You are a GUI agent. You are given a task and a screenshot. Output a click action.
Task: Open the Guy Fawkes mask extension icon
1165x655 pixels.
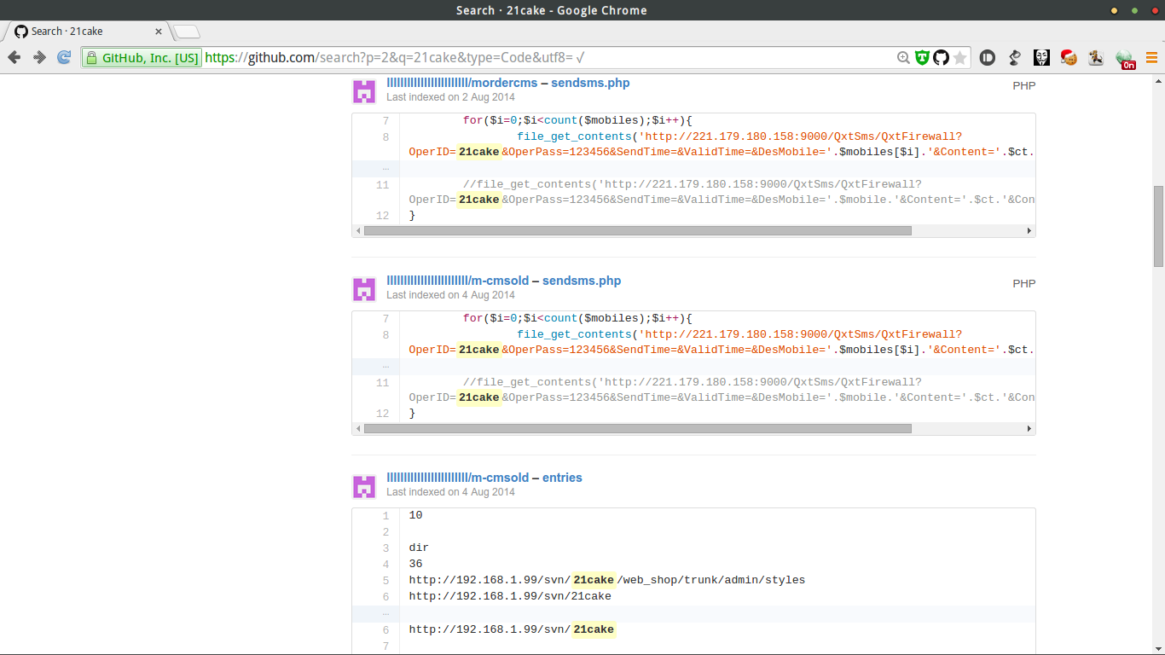tap(1042, 58)
